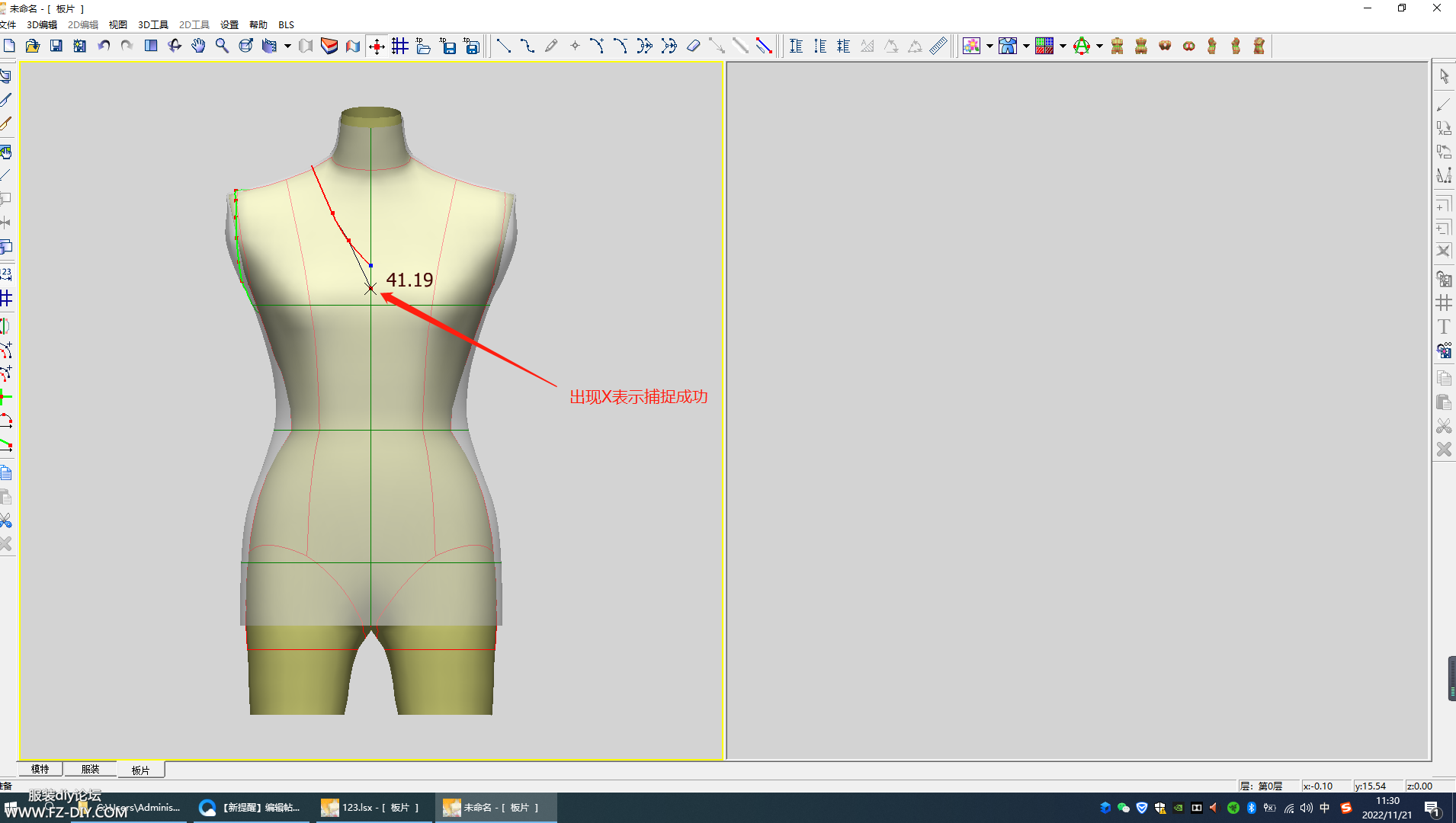This screenshot has height=823, width=1456.
Task: Expand the garment display dropdown arrow
Action: pyautogui.click(x=1026, y=46)
